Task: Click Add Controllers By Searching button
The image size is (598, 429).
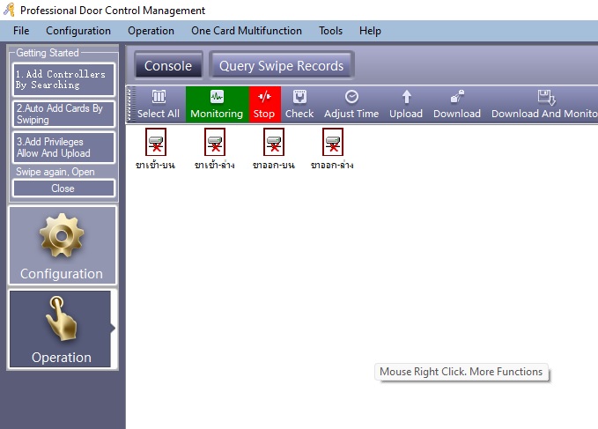Action: 63,79
